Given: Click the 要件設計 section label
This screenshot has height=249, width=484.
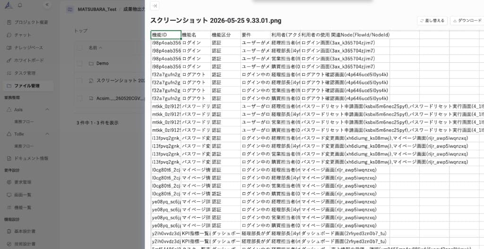Looking at the screenshot, I should [12, 170].
